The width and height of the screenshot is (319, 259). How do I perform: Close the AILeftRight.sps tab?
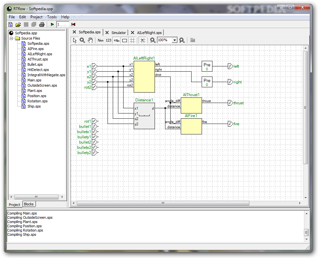[x=133, y=33]
